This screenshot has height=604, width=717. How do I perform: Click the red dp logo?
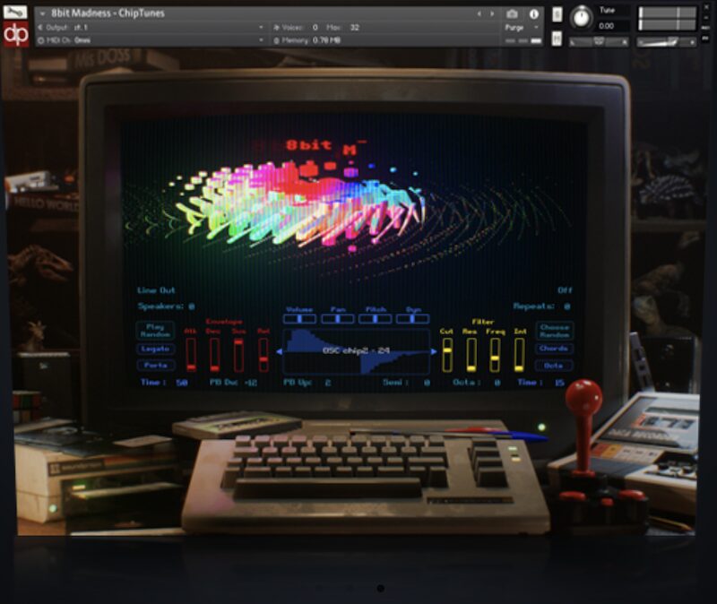click(x=15, y=34)
